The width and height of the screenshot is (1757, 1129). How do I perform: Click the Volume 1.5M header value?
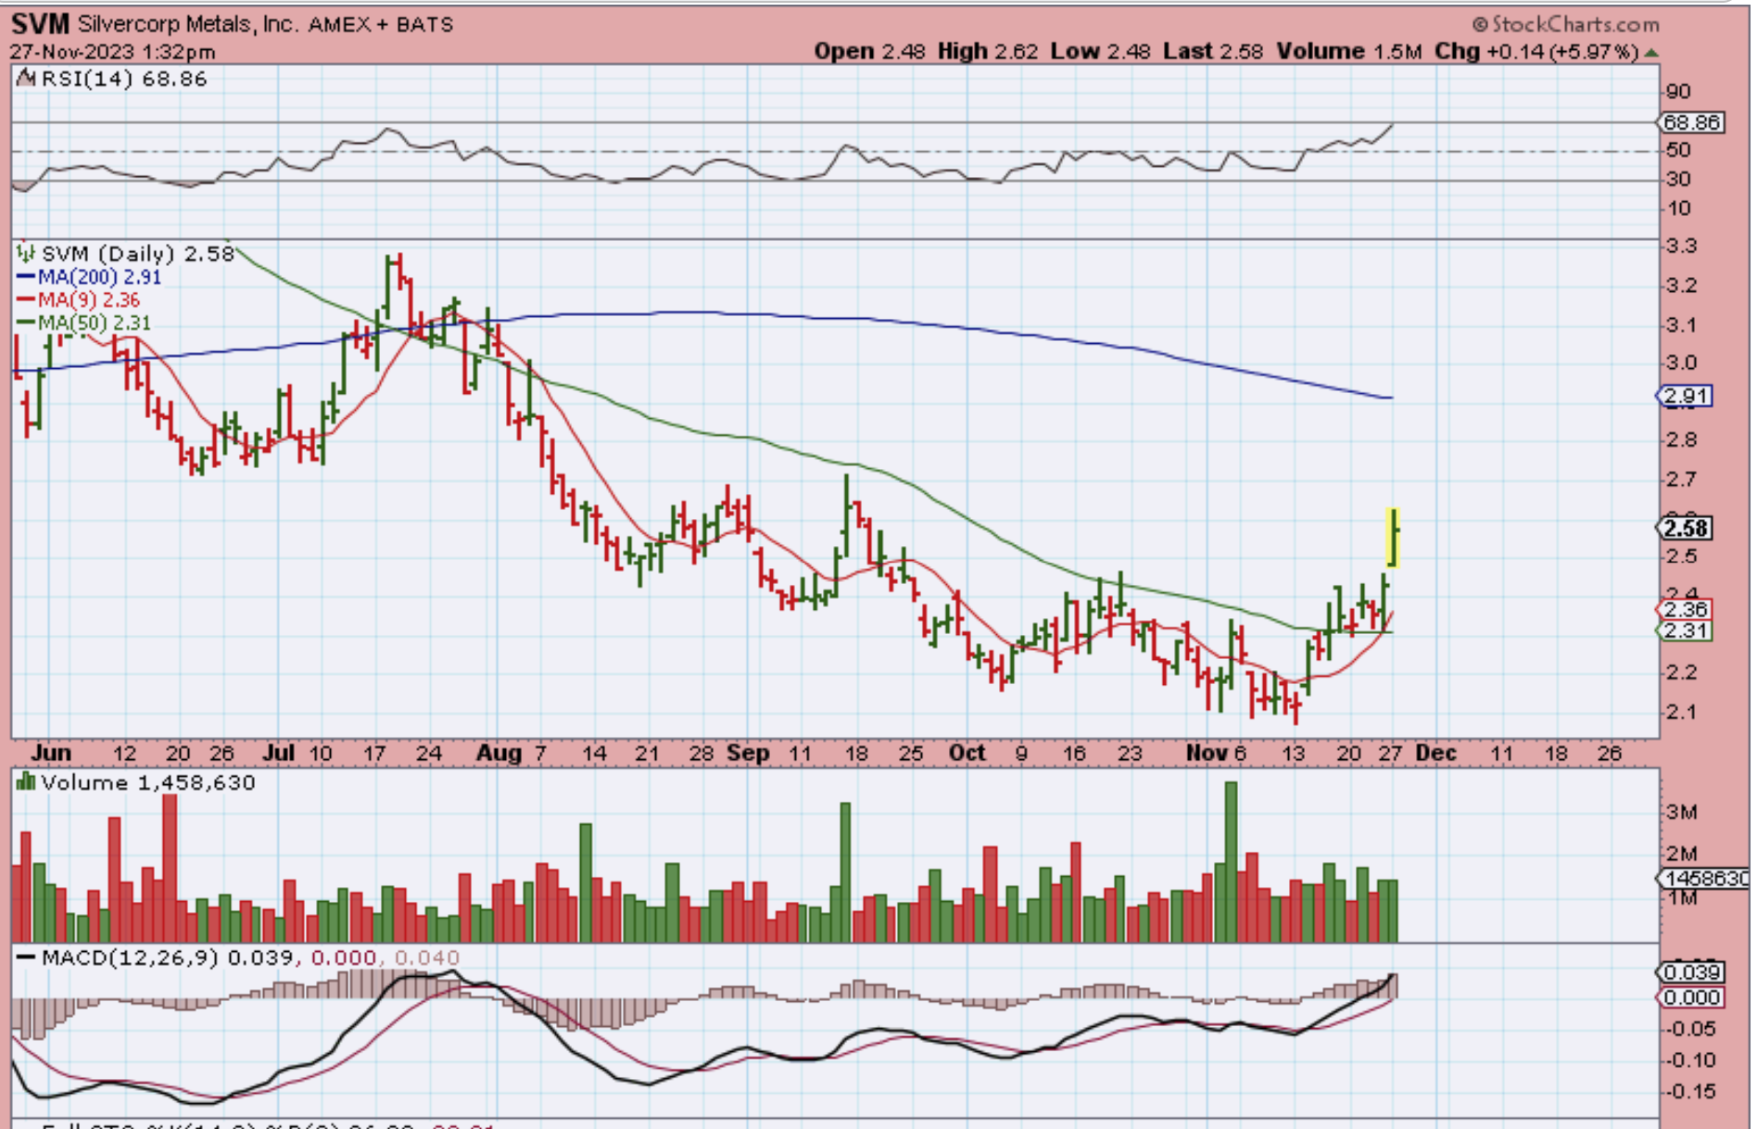tap(1348, 52)
